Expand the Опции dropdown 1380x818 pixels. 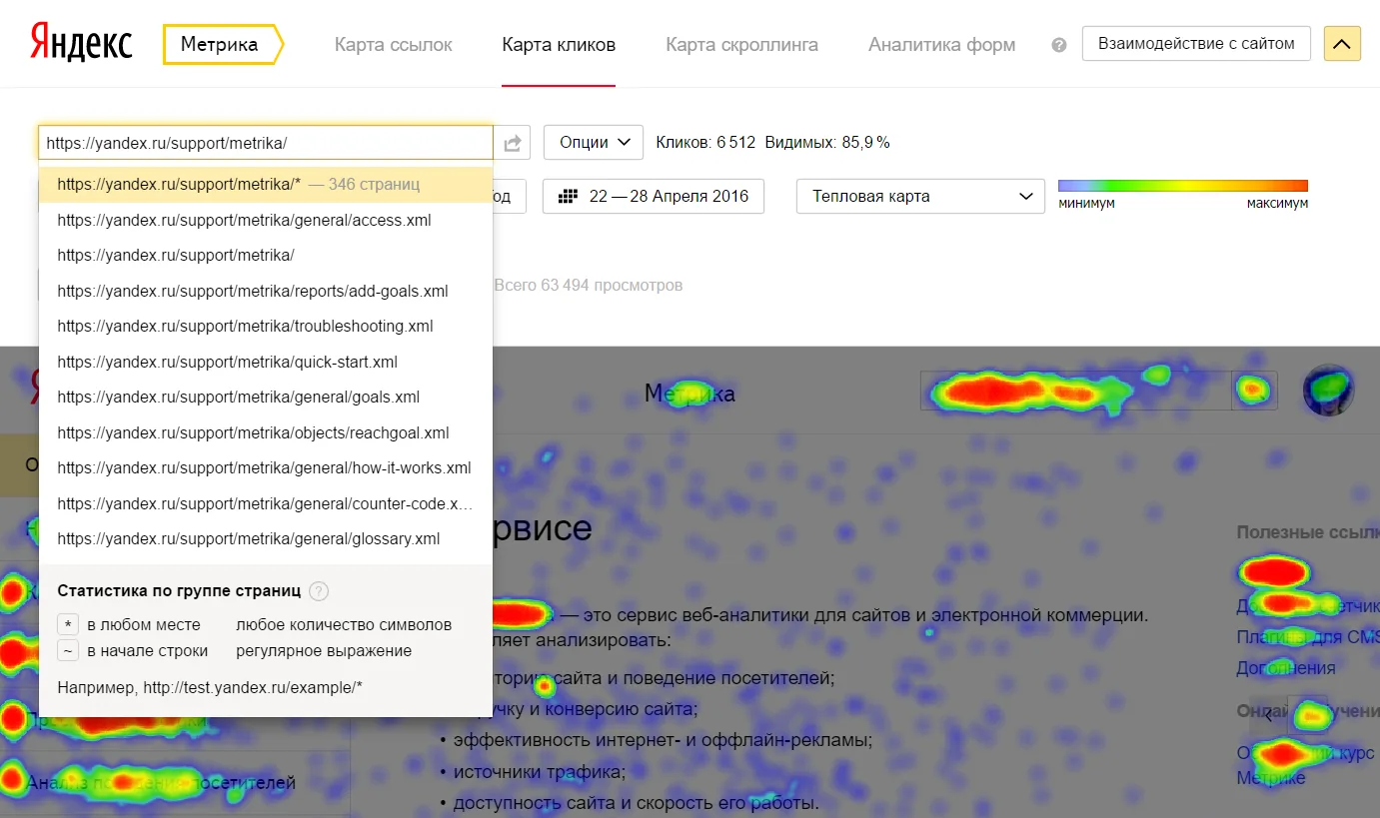pos(594,143)
